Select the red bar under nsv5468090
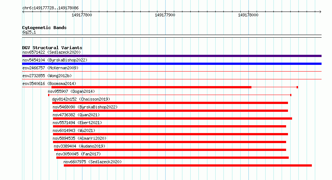 click(x=170, y=111)
